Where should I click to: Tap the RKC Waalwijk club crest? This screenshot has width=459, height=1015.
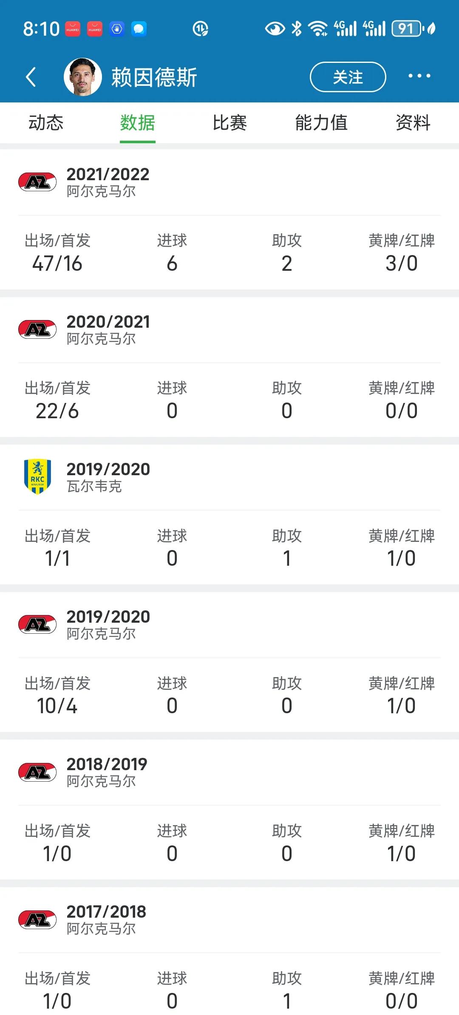pos(37,476)
